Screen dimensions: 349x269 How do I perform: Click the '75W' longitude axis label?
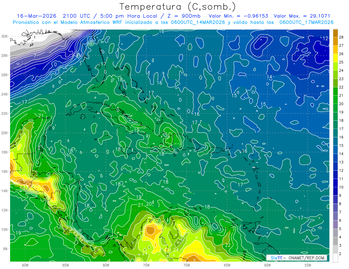coord(146,265)
